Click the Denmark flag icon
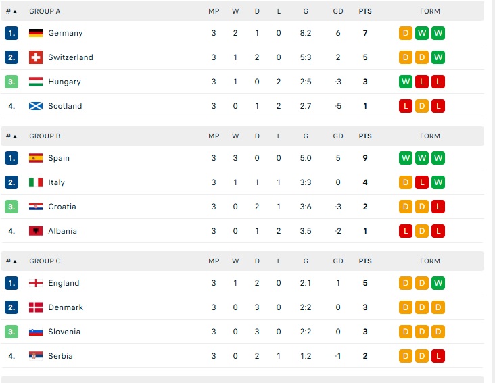The height and width of the screenshot is (383, 495). [36, 307]
